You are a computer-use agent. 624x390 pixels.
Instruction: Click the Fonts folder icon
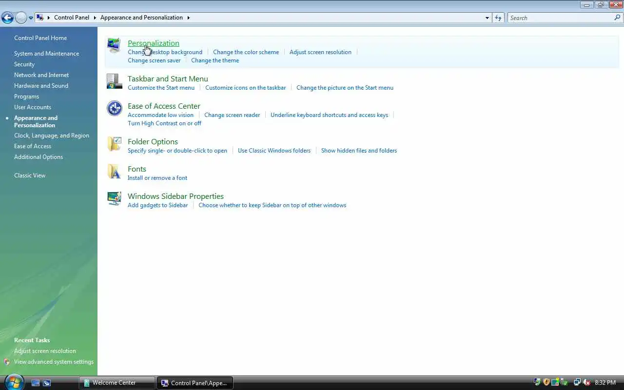coord(114,171)
